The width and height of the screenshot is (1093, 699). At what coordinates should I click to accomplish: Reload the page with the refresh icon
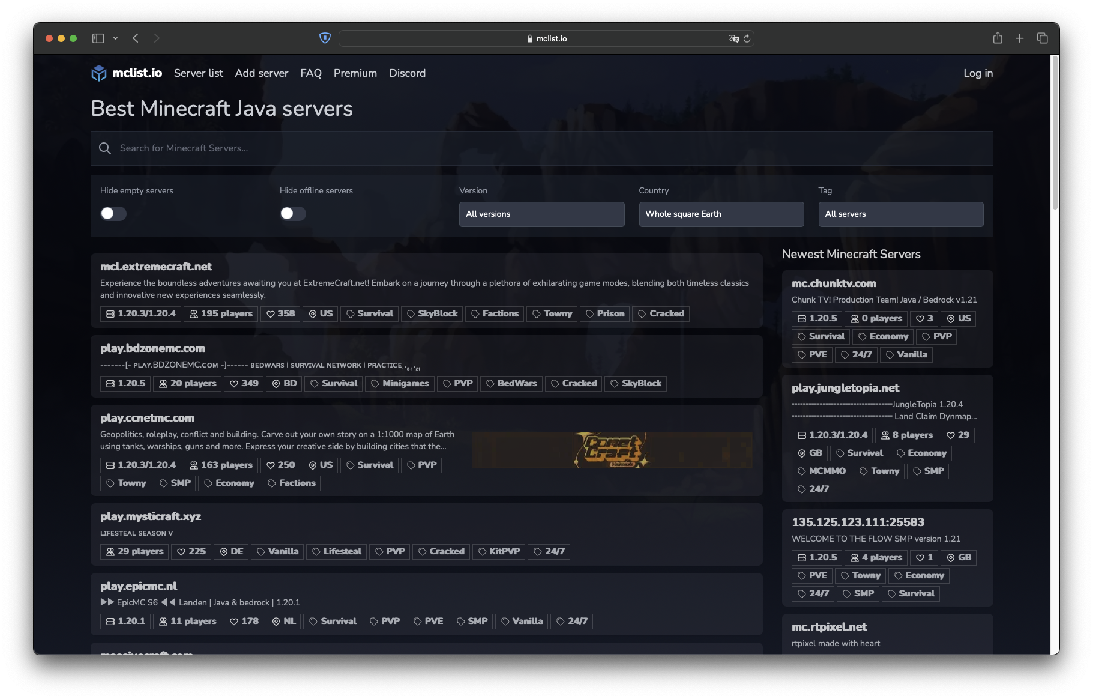[747, 38]
